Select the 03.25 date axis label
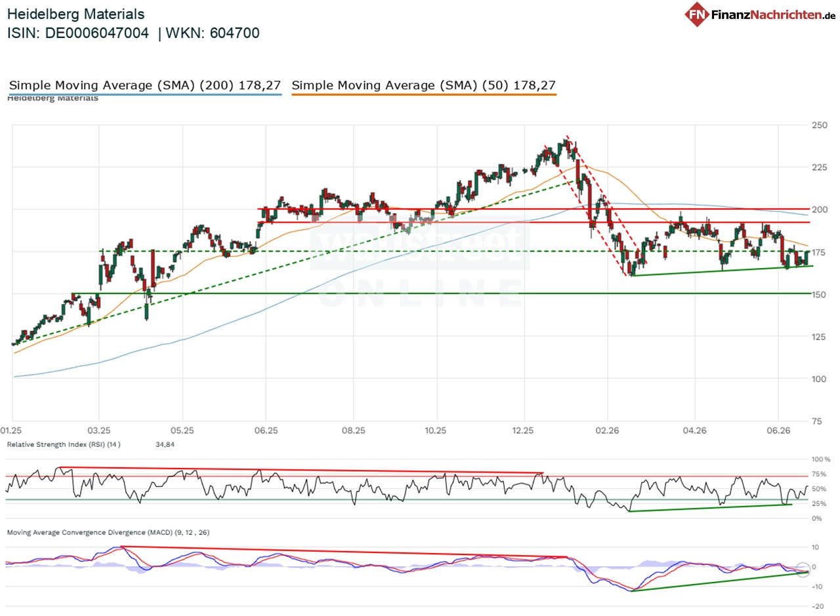Screen dimensions: 840x616 click(98, 431)
